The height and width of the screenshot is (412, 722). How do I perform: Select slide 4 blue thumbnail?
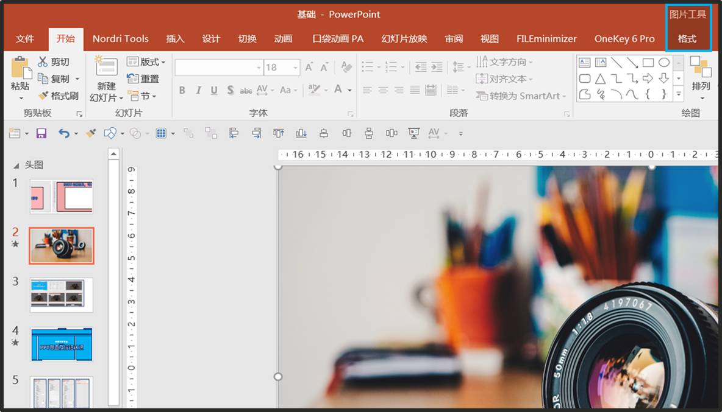tap(62, 344)
